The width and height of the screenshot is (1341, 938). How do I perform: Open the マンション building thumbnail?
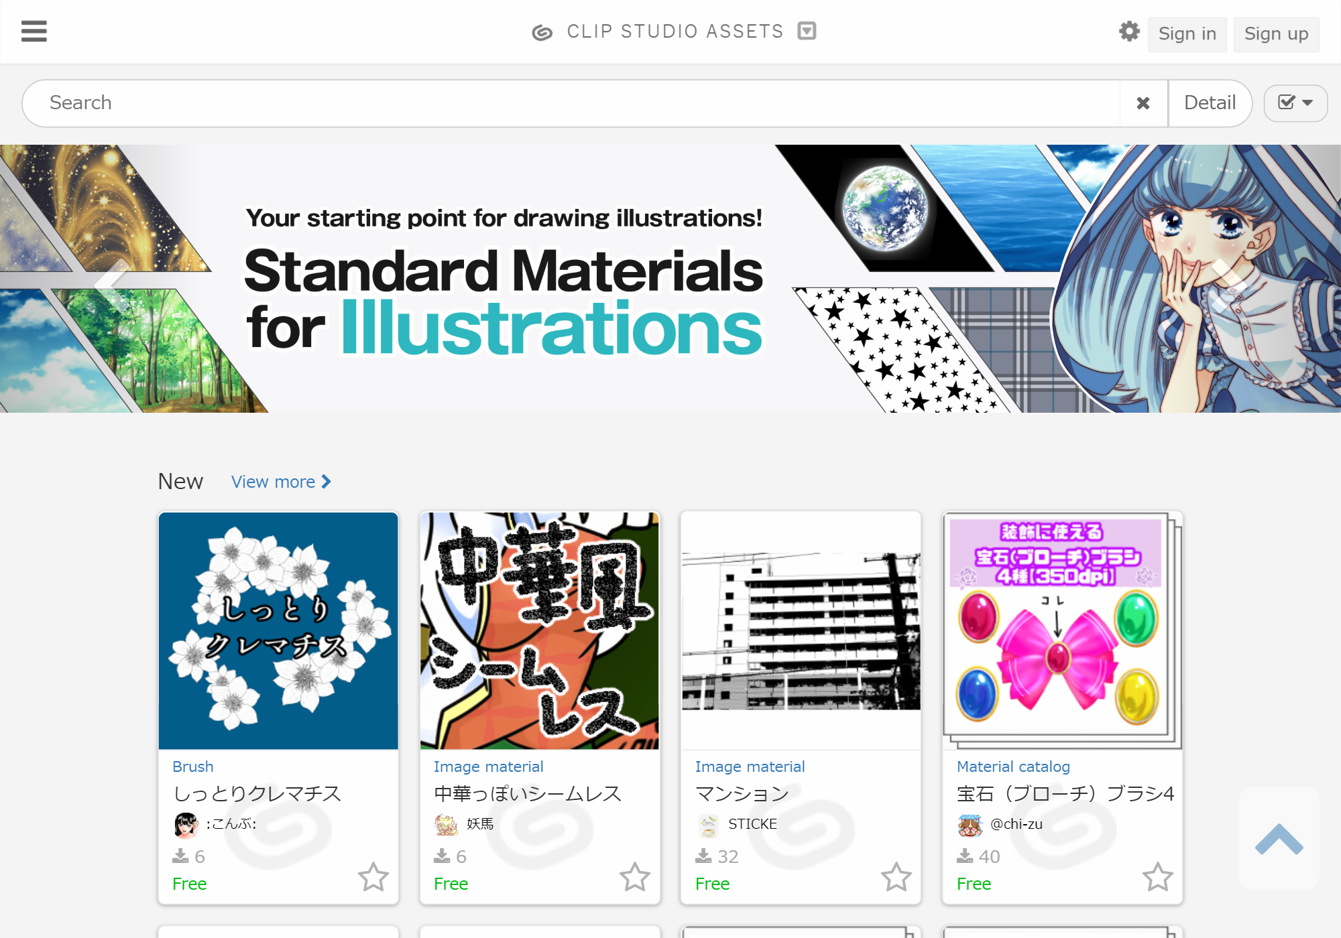(x=801, y=630)
